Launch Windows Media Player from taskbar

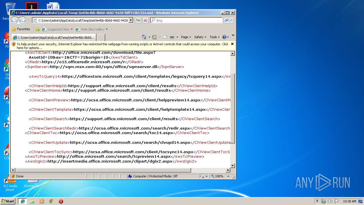tap(42, 201)
